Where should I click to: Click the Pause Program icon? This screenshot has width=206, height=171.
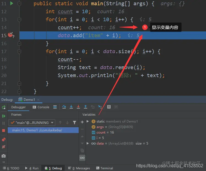click(x=4, y=123)
